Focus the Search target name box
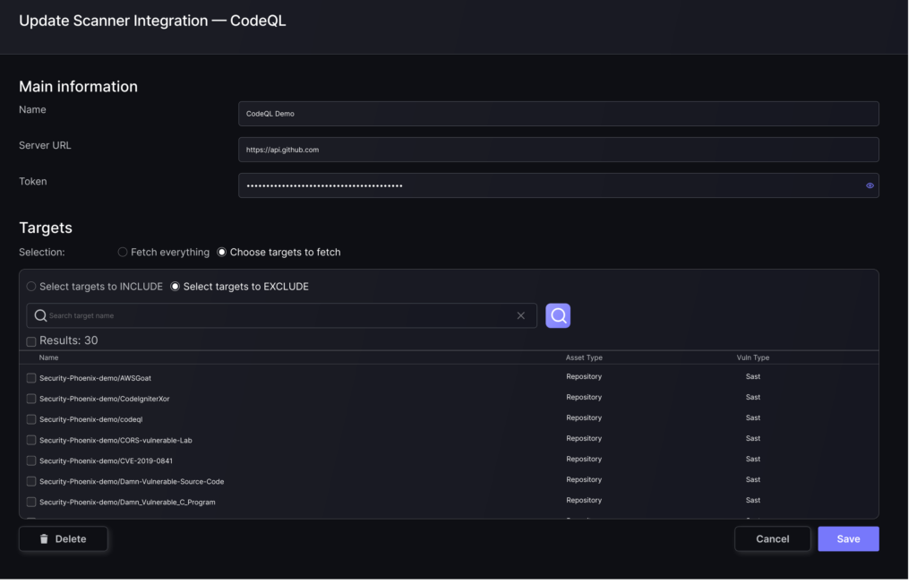 click(x=284, y=318)
